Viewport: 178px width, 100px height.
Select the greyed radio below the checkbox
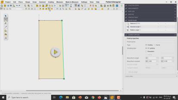(x=146, y=55)
